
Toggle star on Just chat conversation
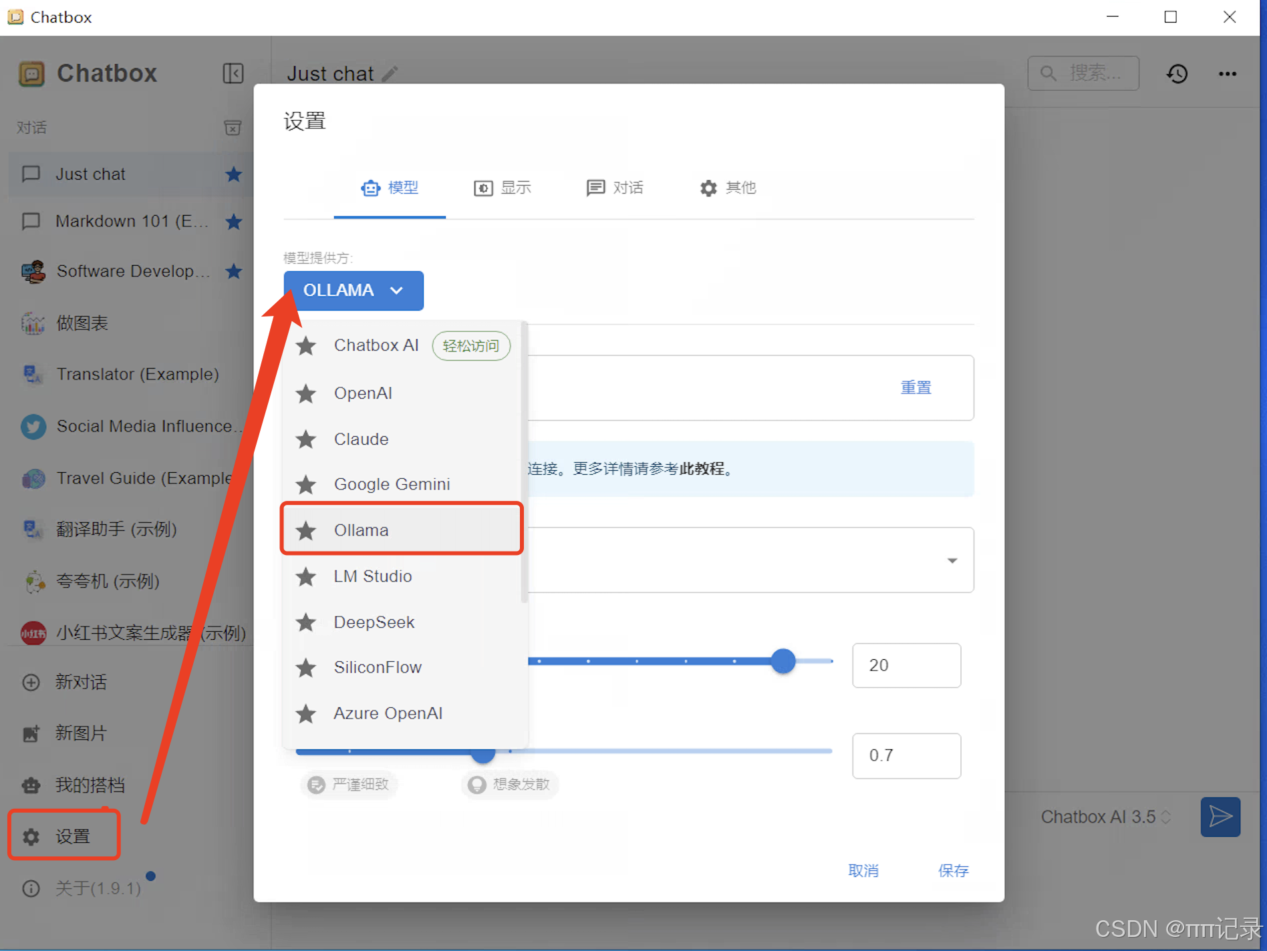pos(233,174)
